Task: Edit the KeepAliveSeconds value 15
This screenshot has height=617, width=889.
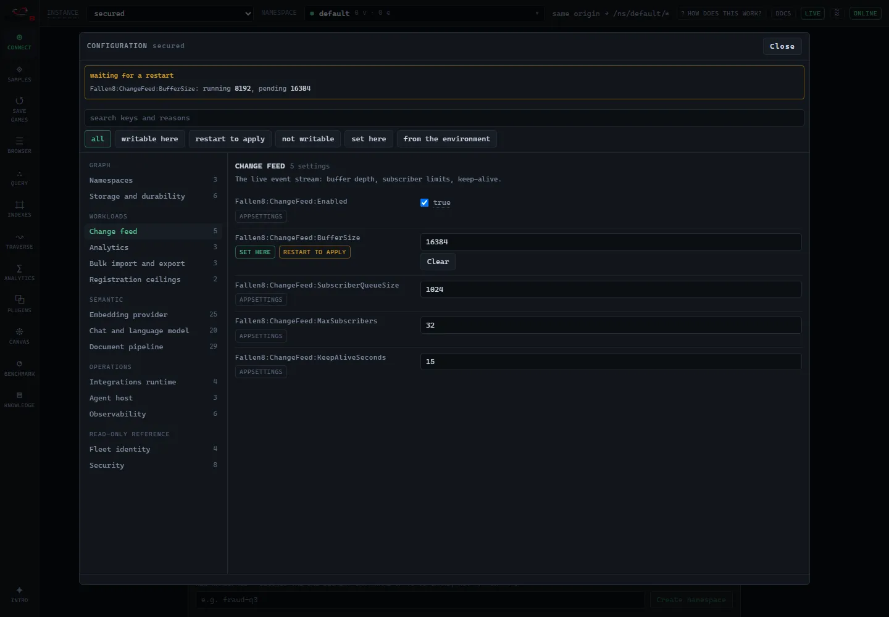Action: pyautogui.click(x=611, y=362)
